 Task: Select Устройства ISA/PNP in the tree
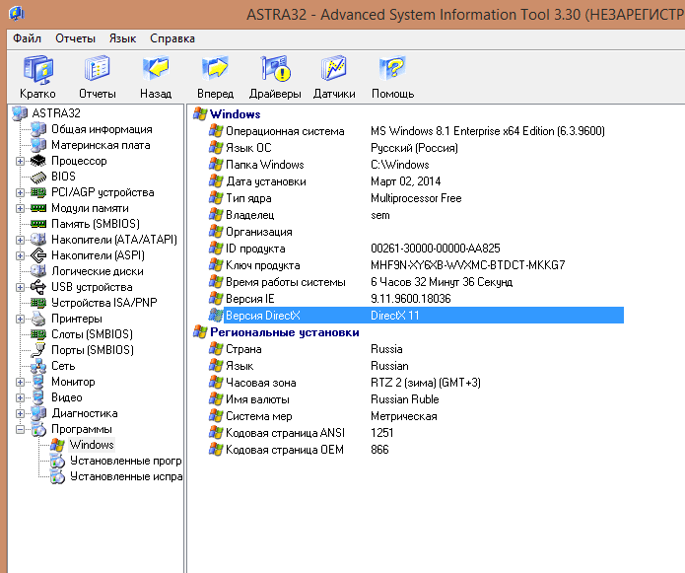pyautogui.click(x=103, y=303)
